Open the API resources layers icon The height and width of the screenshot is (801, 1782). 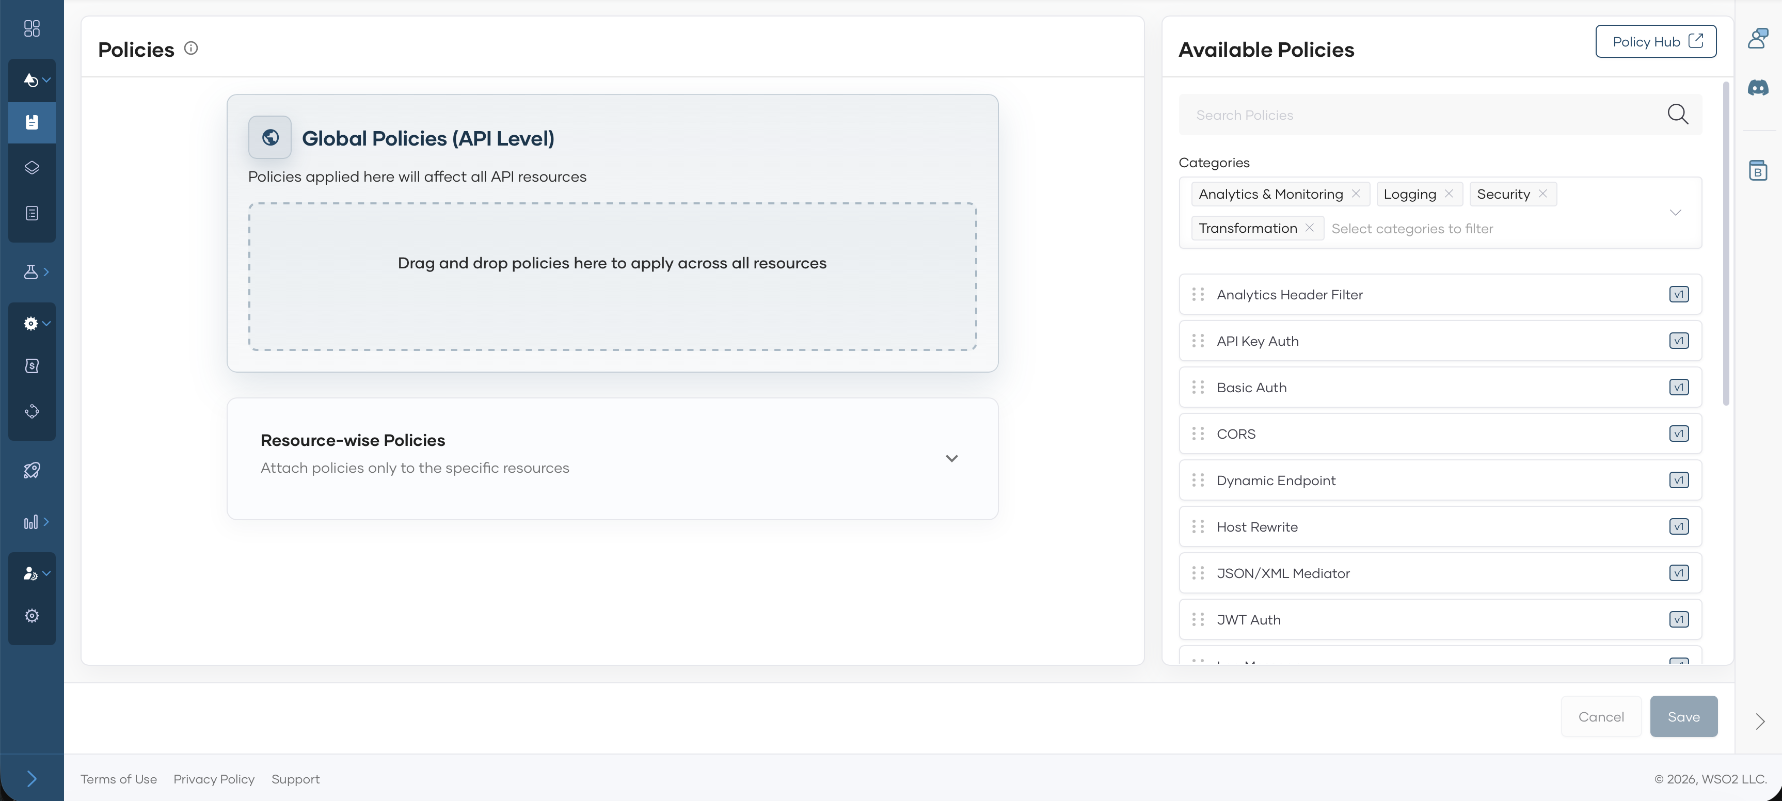coord(31,167)
